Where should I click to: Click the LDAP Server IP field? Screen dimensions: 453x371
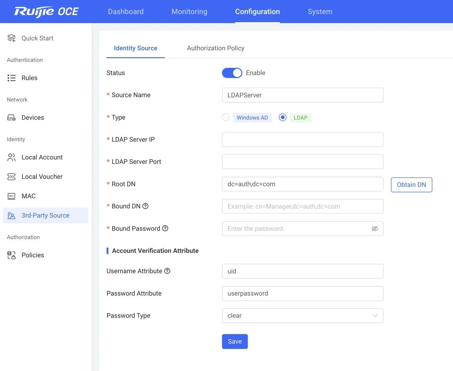(x=302, y=140)
